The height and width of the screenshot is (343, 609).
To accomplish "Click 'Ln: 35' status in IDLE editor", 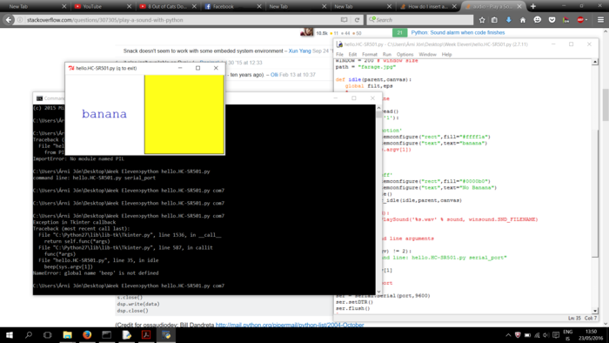I will coord(574,318).
